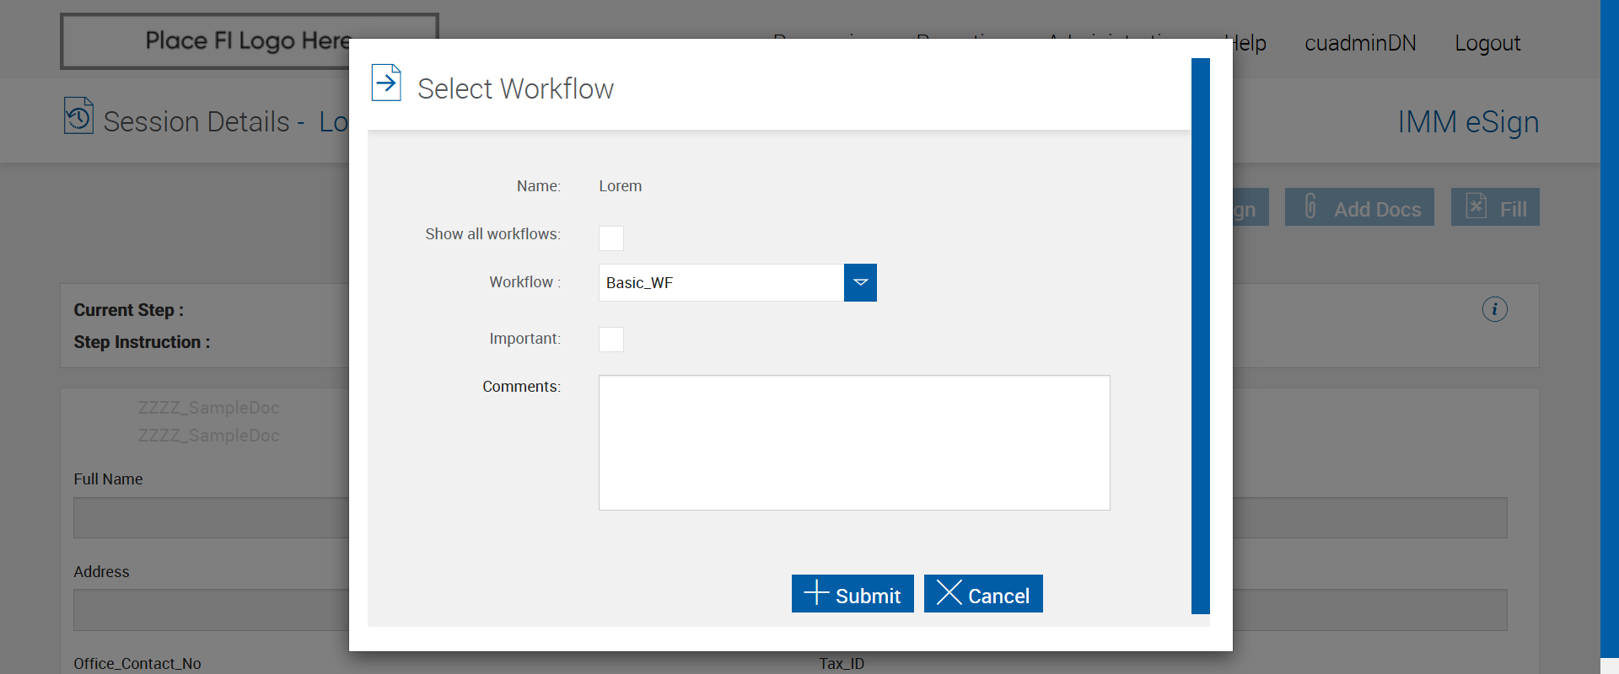Enable the Show all workflows checkbox
The image size is (1619, 674).
tap(611, 238)
